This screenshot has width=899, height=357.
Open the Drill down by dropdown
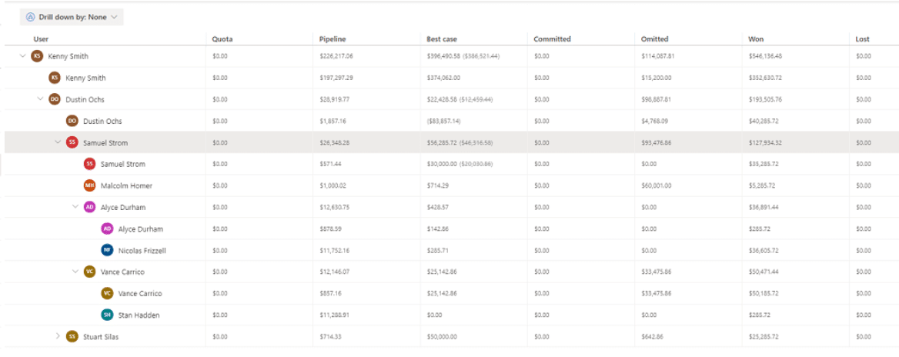(x=72, y=17)
